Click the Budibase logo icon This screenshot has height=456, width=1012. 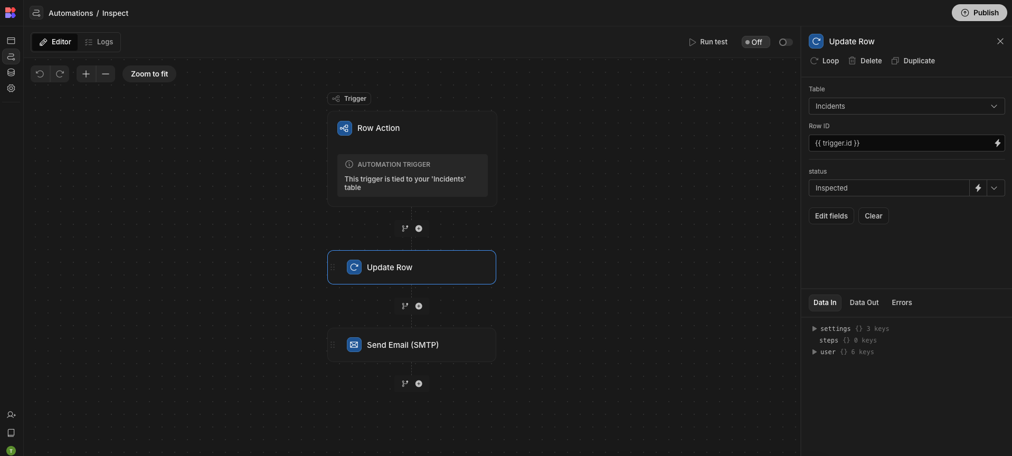(x=11, y=13)
